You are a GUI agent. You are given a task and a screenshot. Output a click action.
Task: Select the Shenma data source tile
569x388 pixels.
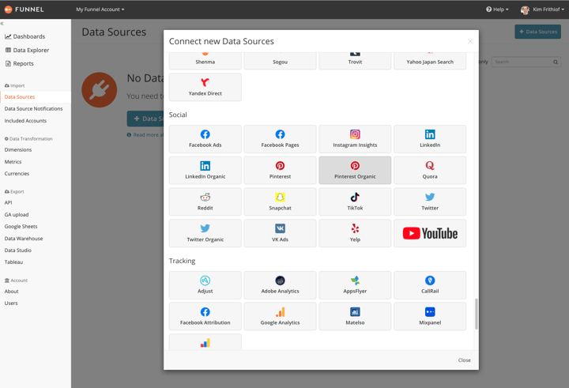(x=205, y=61)
